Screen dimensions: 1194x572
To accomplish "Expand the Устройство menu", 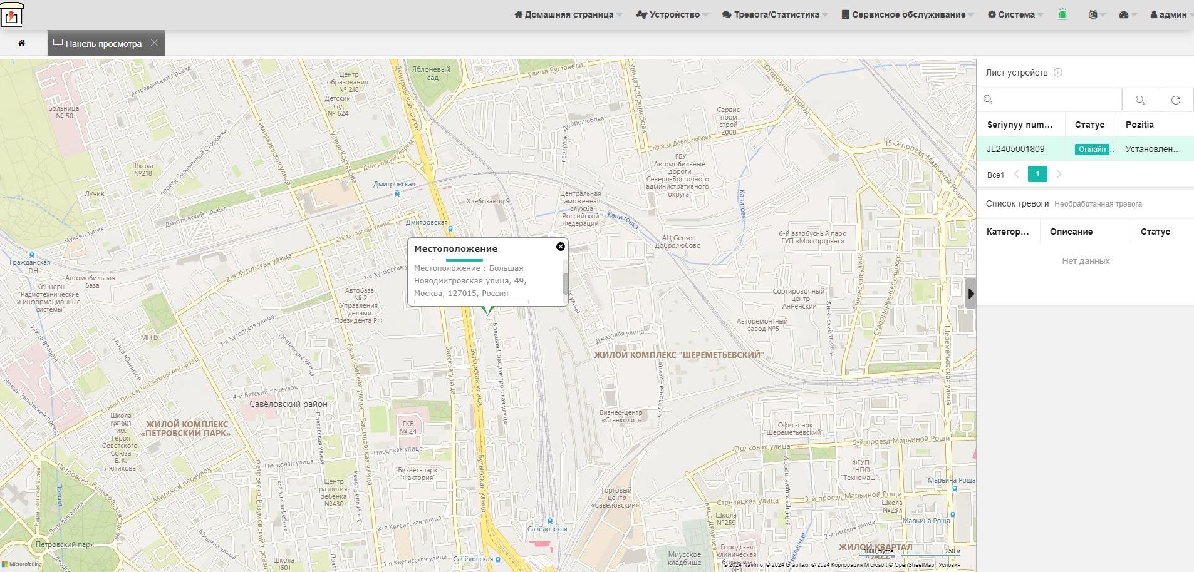I will click(x=672, y=14).
